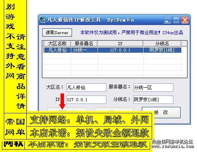Click the app icon in title bar
Viewport: 197px width, 152px height.
pos(42,20)
